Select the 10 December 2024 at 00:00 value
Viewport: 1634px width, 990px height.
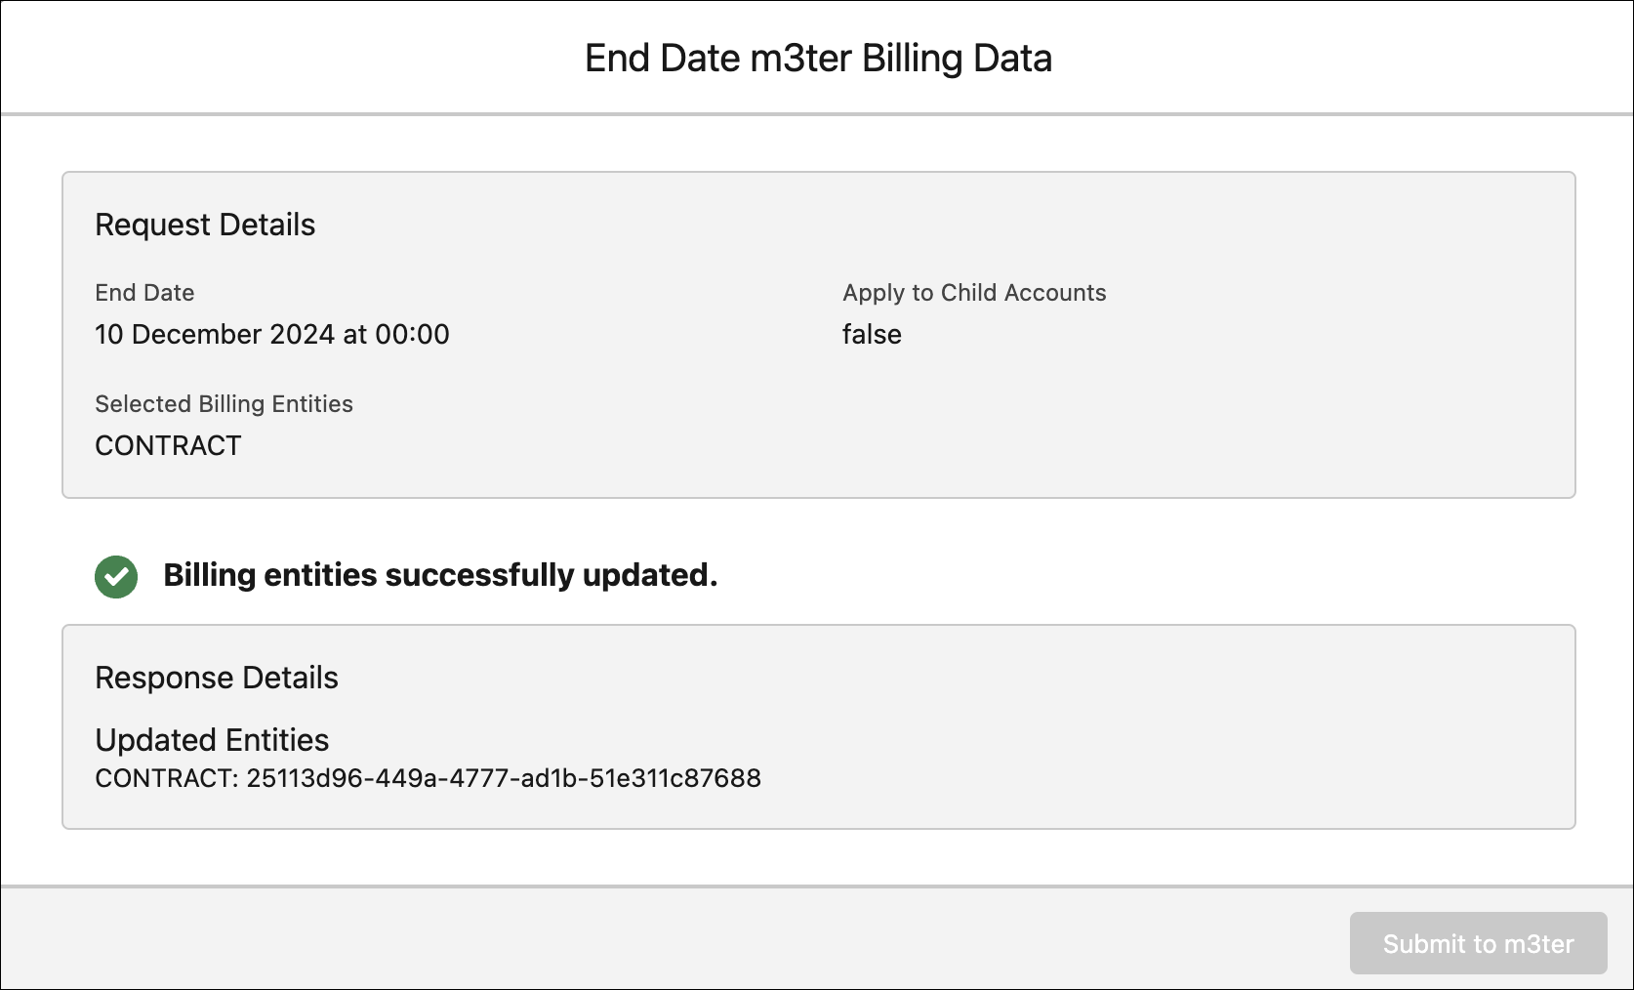(x=272, y=334)
